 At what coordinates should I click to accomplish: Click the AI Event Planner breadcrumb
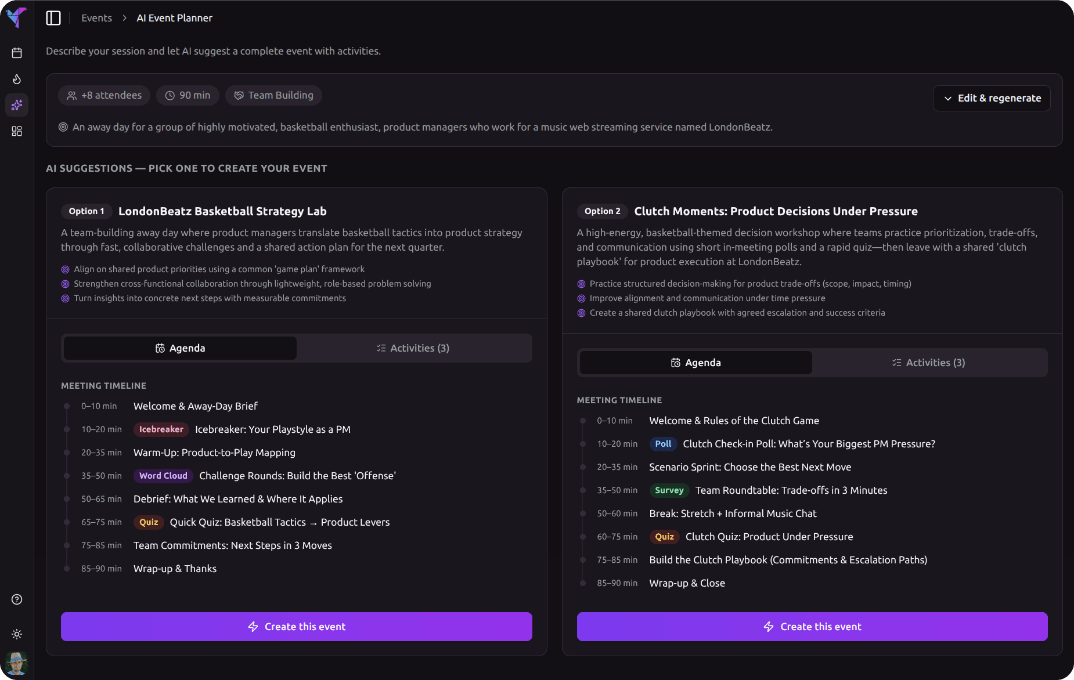point(174,18)
